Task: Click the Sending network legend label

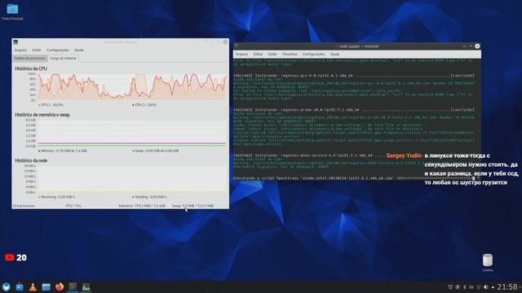Action: [x=149, y=197]
